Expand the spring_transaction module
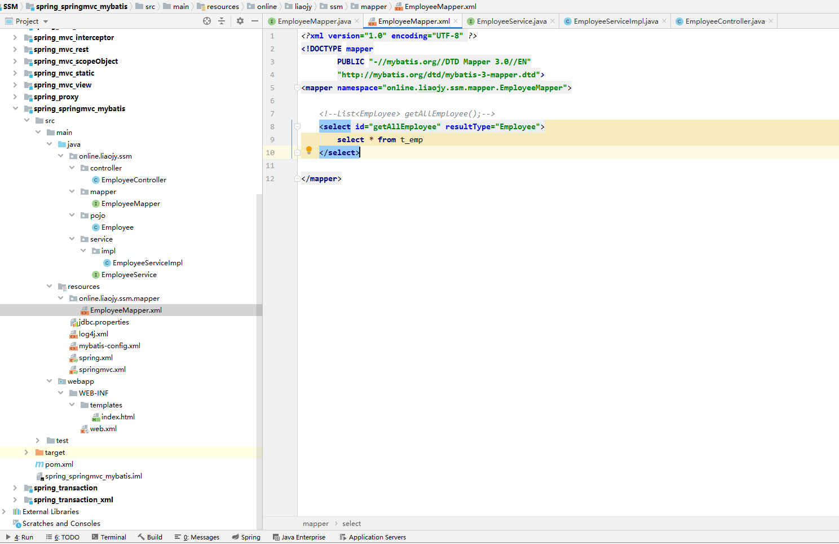 [x=15, y=488]
